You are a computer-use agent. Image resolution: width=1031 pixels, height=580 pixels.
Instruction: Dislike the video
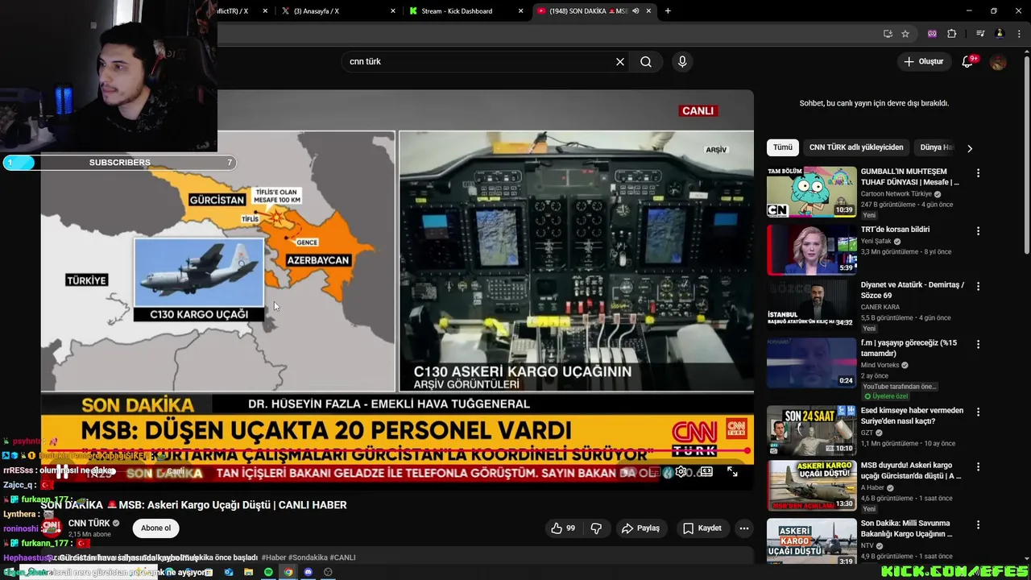597,528
